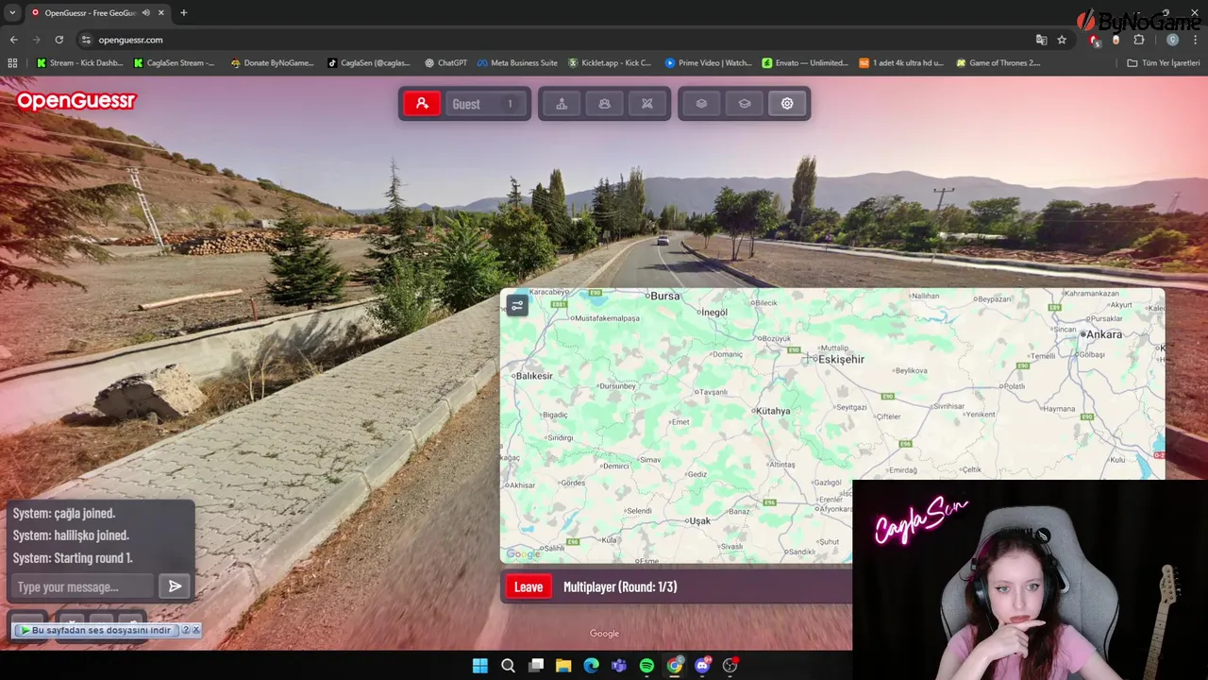Bookmark this page with the star icon
This screenshot has height=680, width=1208.
pos(1062,40)
